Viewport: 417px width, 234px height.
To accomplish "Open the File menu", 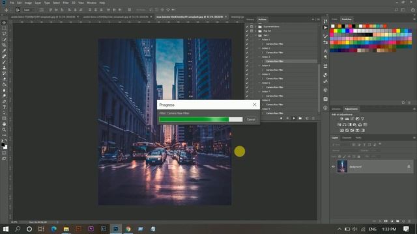I will coord(12,3).
